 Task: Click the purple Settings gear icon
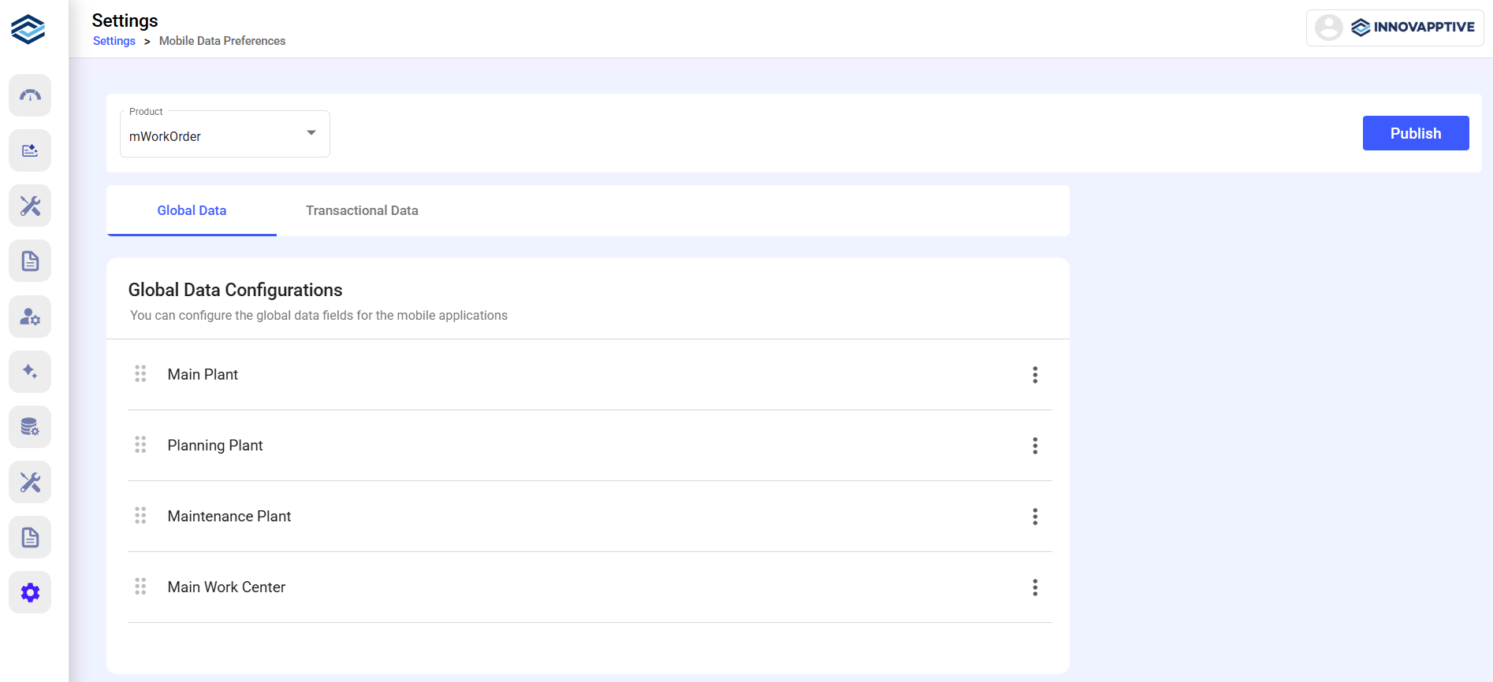(x=30, y=592)
